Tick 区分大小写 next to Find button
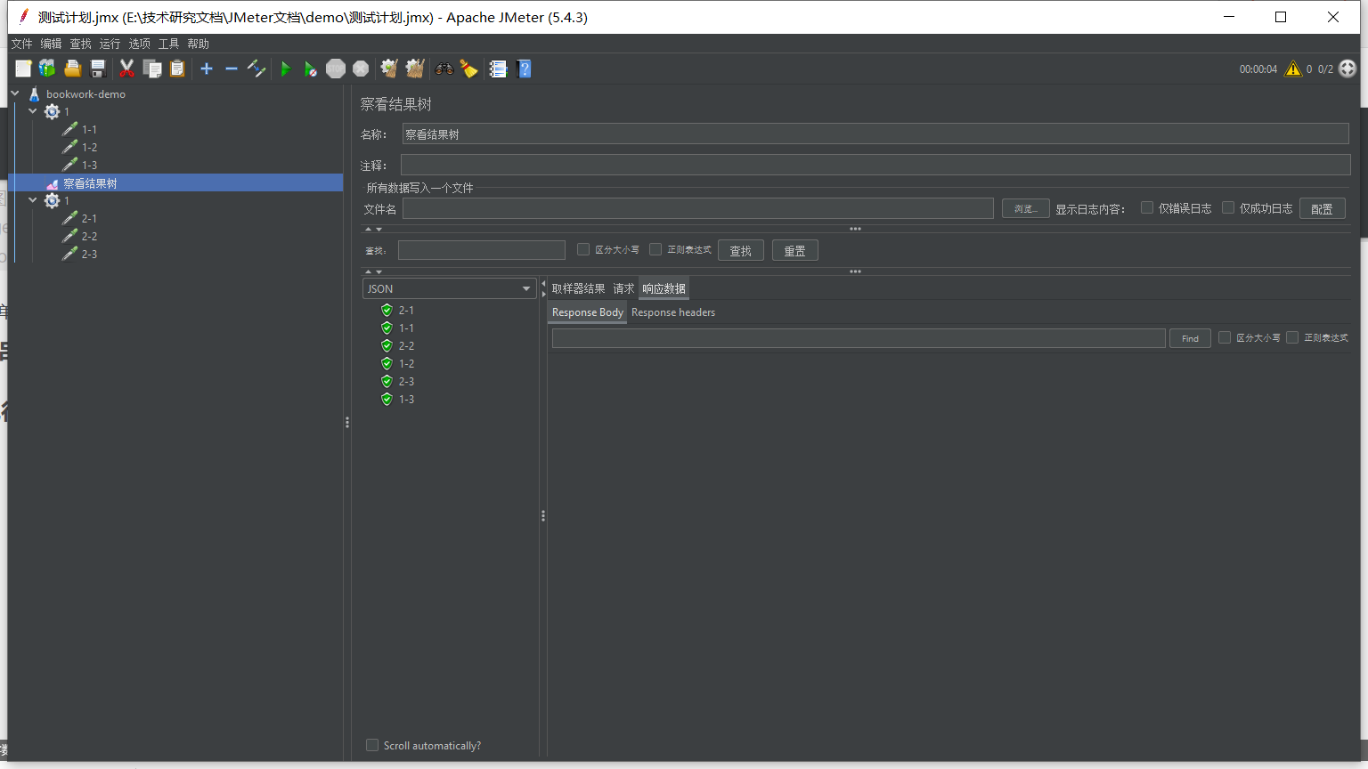This screenshot has width=1368, height=769. [1225, 337]
